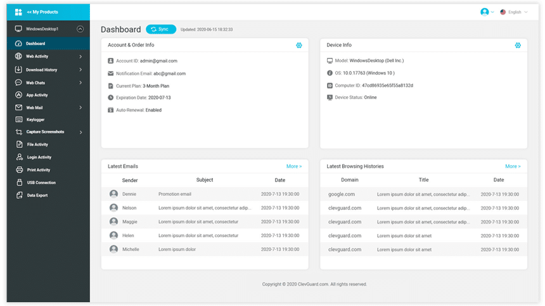545x306 pixels.
Task: Open More link for Latest Emails
Action: click(293, 166)
